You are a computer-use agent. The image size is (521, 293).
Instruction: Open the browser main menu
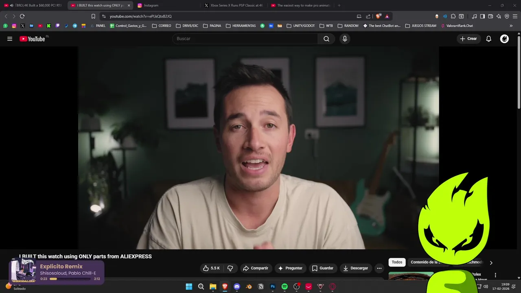point(515,16)
